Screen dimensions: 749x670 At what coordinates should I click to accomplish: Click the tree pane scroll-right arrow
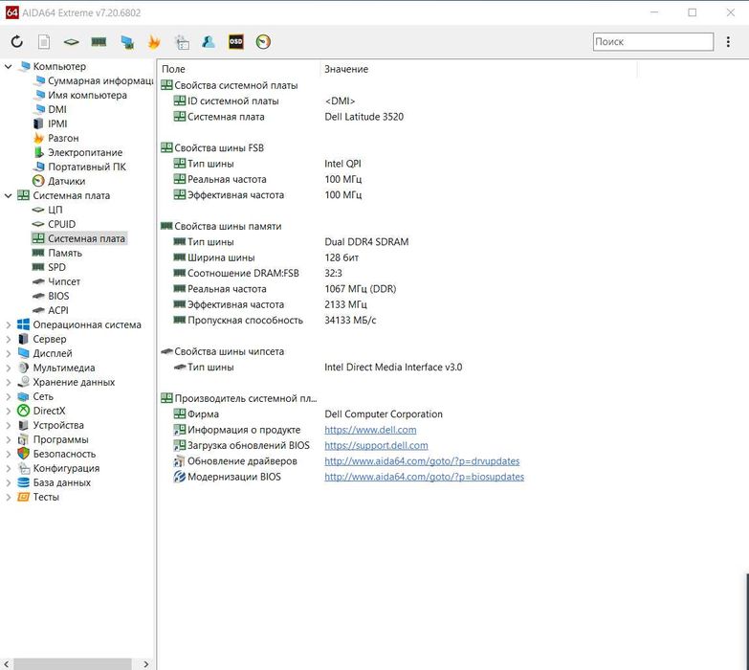click(x=146, y=664)
